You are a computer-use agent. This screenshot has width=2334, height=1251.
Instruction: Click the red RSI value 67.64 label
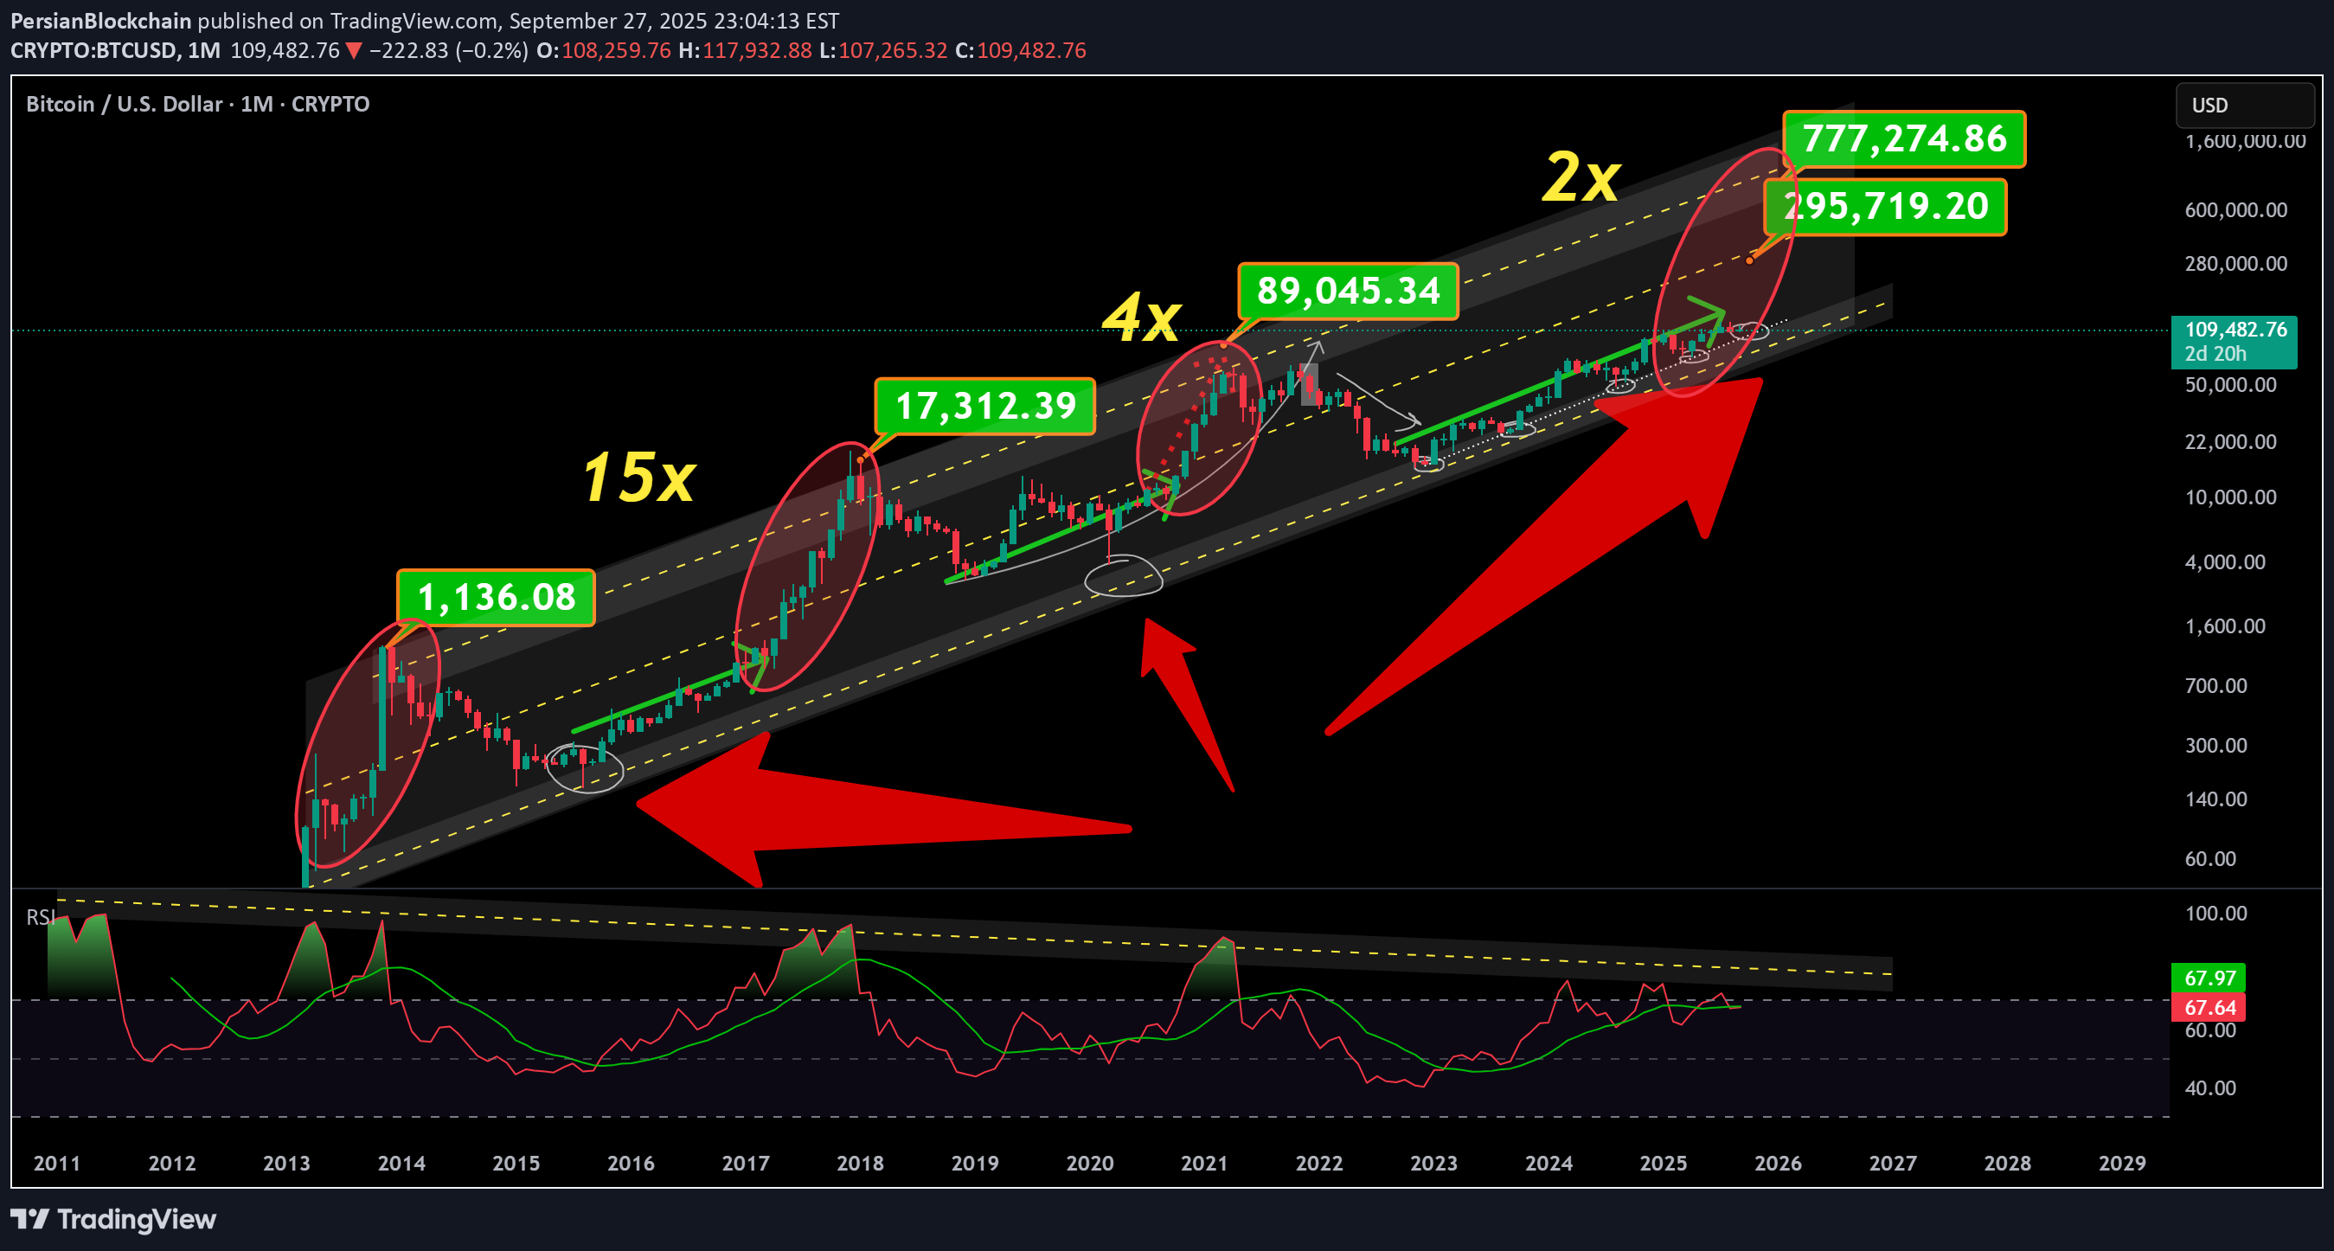click(2208, 1007)
